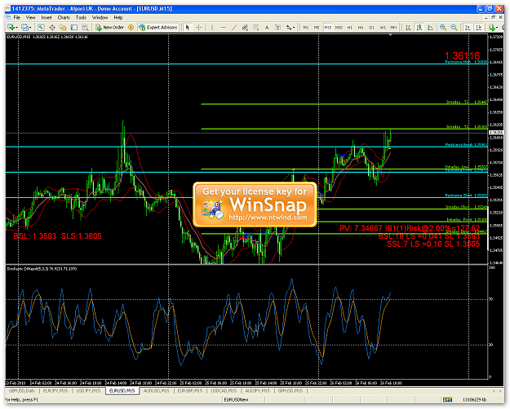This screenshot has height=409, width=510.
Task: Click the EURUSD,M15 chart price header
Action: (47, 37)
